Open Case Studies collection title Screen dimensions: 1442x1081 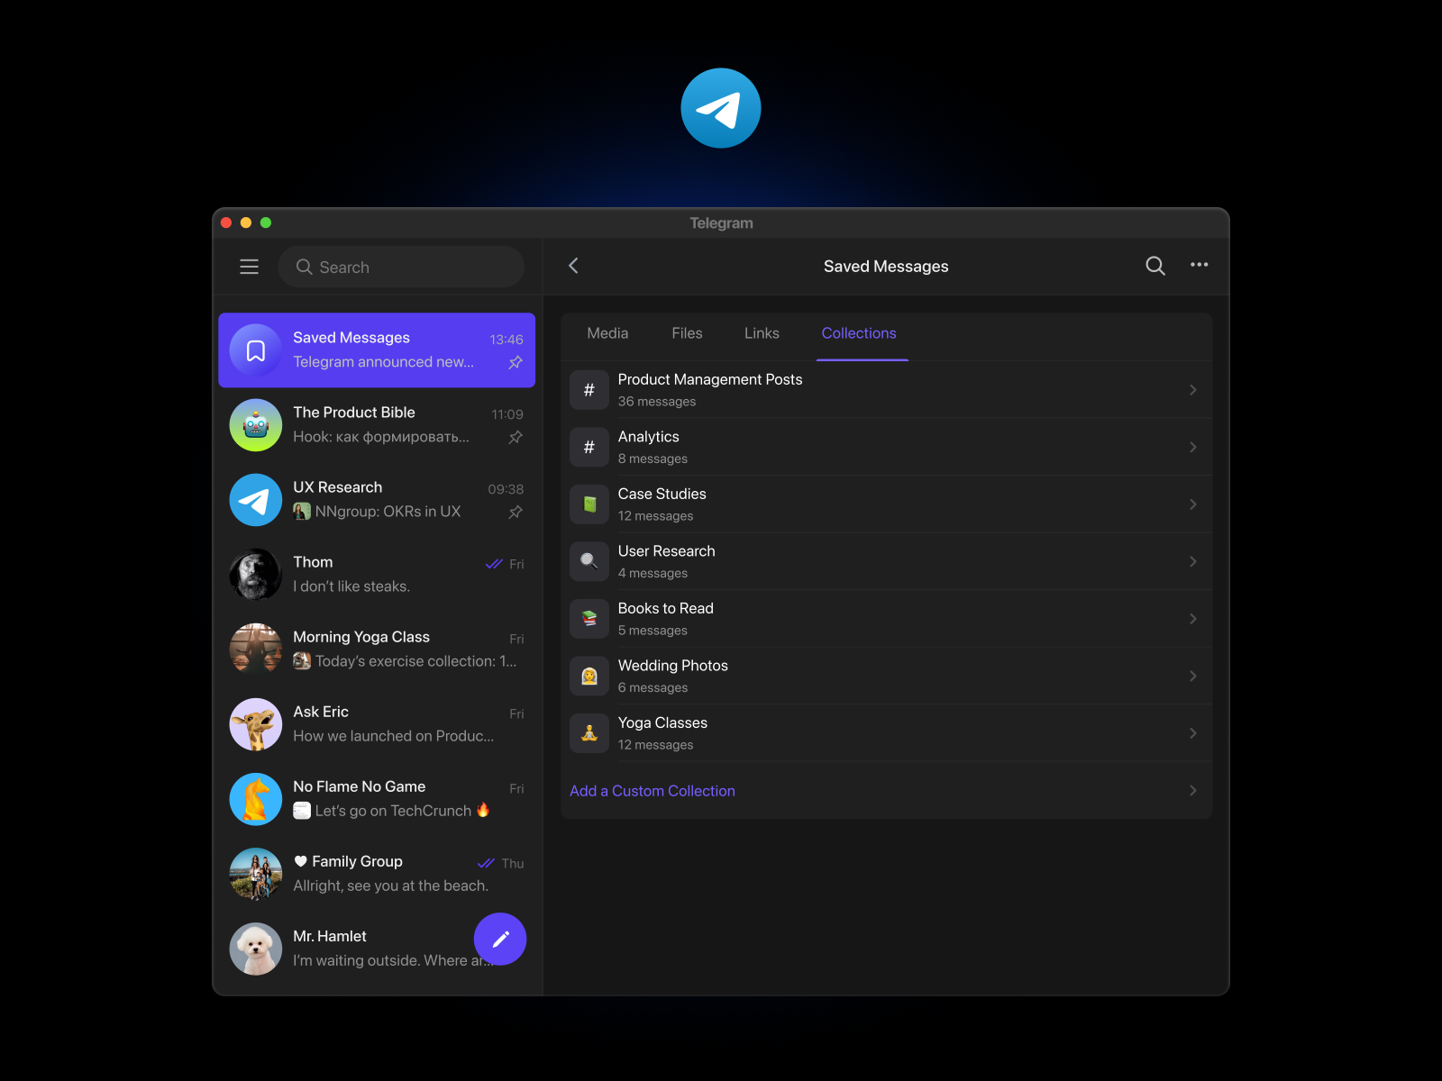pyautogui.click(x=662, y=494)
